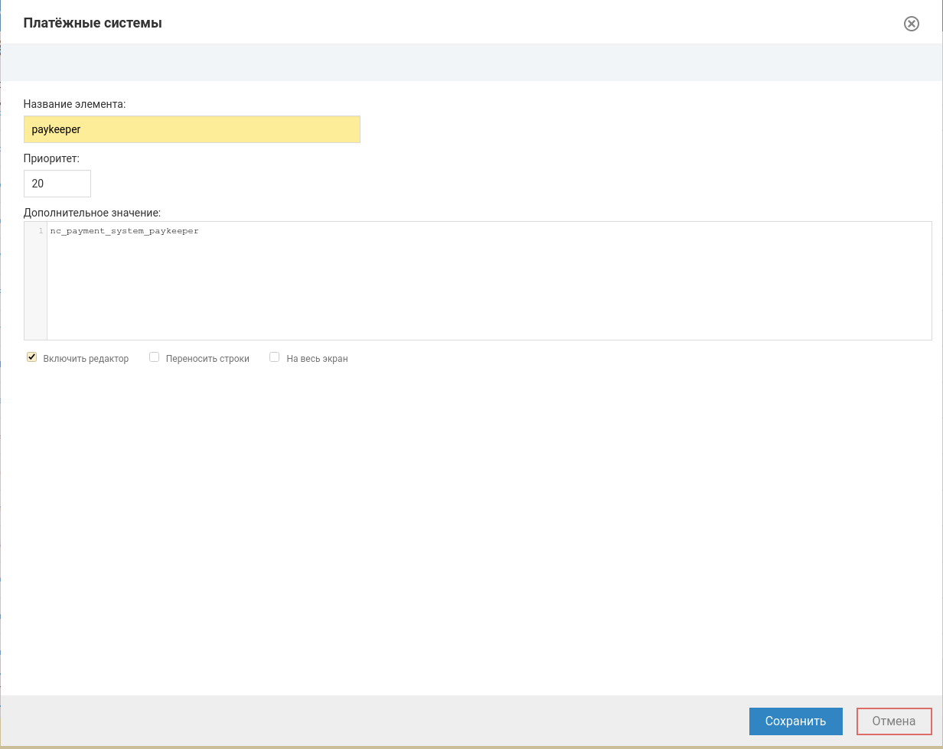Focus the Приоритет field showing 20
Viewport: 943px width, 749px height.
pyautogui.click(x=57, y=184)
